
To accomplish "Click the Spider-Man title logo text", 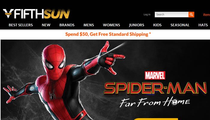I will point(155,88).
